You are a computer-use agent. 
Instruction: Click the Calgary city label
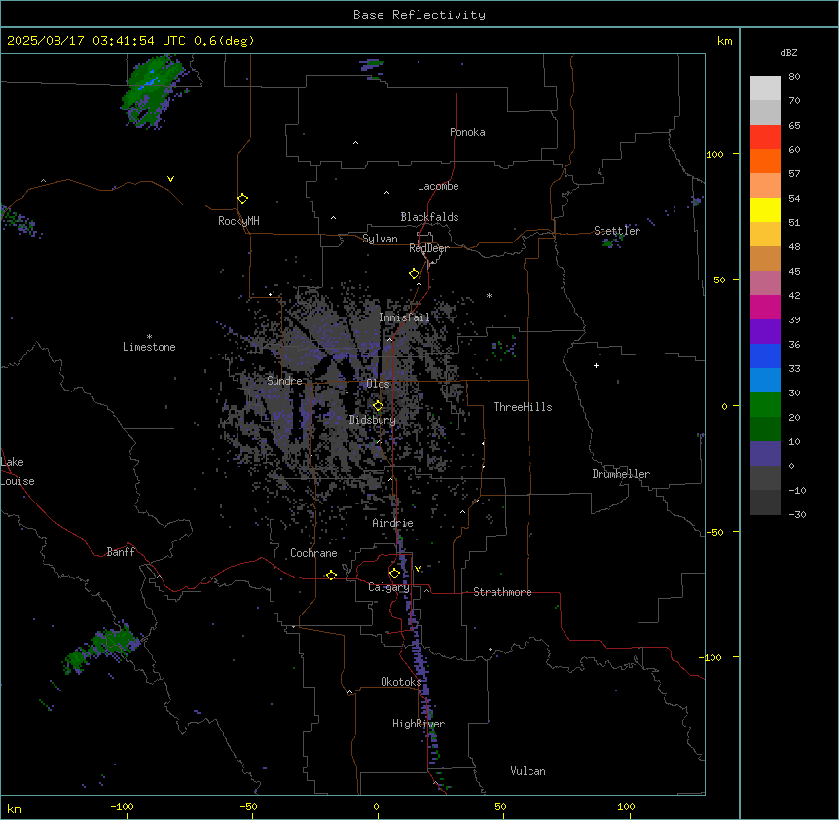[x=388, y=587]
